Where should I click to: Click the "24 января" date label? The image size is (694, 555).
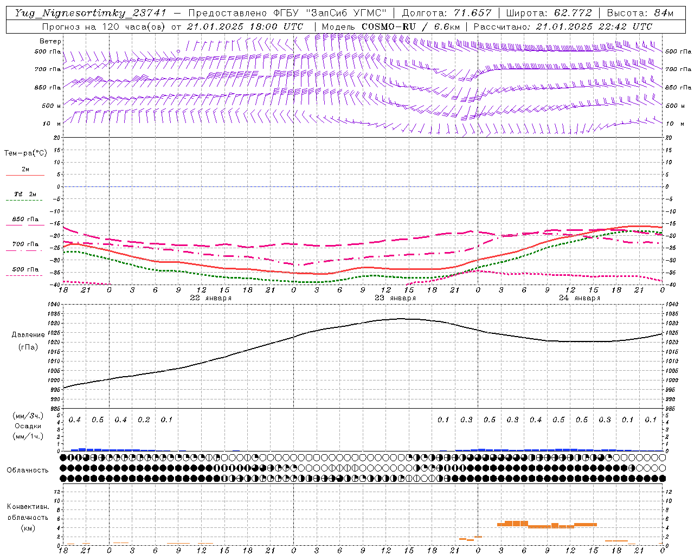[x=580, y=298]
